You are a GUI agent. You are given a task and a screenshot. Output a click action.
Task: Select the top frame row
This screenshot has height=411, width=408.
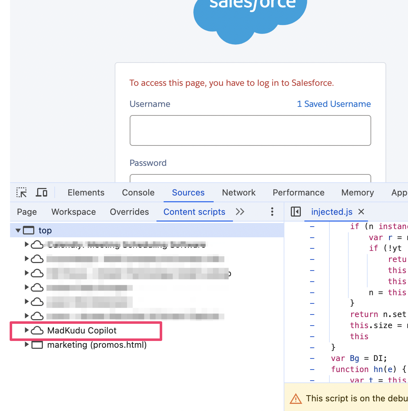click(147, 231)
